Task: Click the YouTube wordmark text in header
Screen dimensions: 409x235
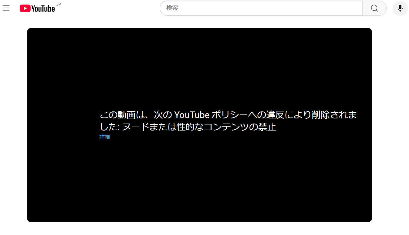Action: pyautogui.click(x=43, y=9)
